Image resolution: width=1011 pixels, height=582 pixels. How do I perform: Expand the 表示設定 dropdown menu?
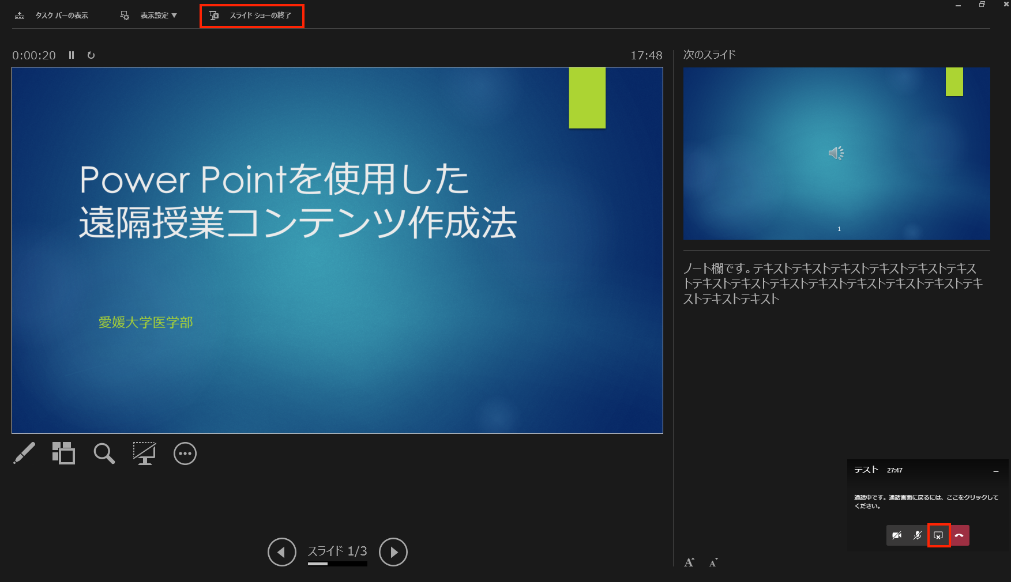pyautogui.click(x=149, y=16)
